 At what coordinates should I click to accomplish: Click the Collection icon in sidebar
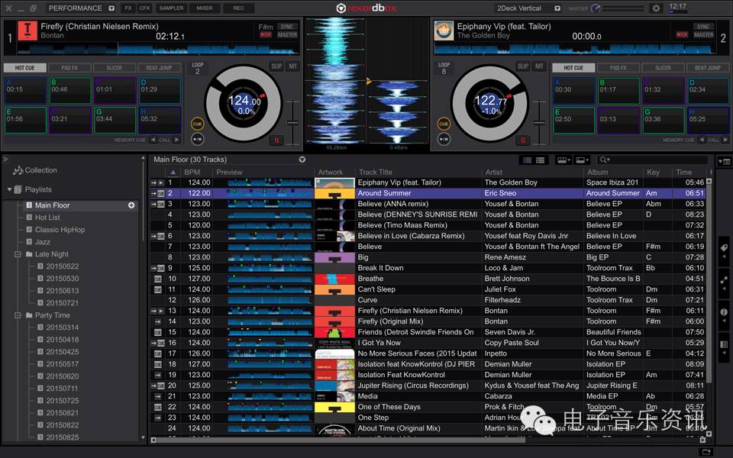(x=18, y=170)
